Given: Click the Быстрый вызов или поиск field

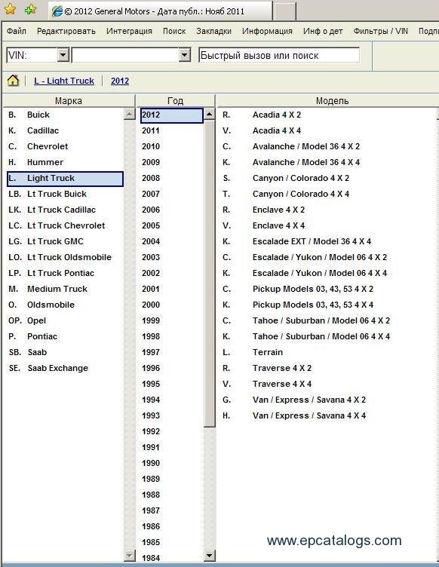Looking at the screenshot, I should pyautogui.click(x=279, y=55).
